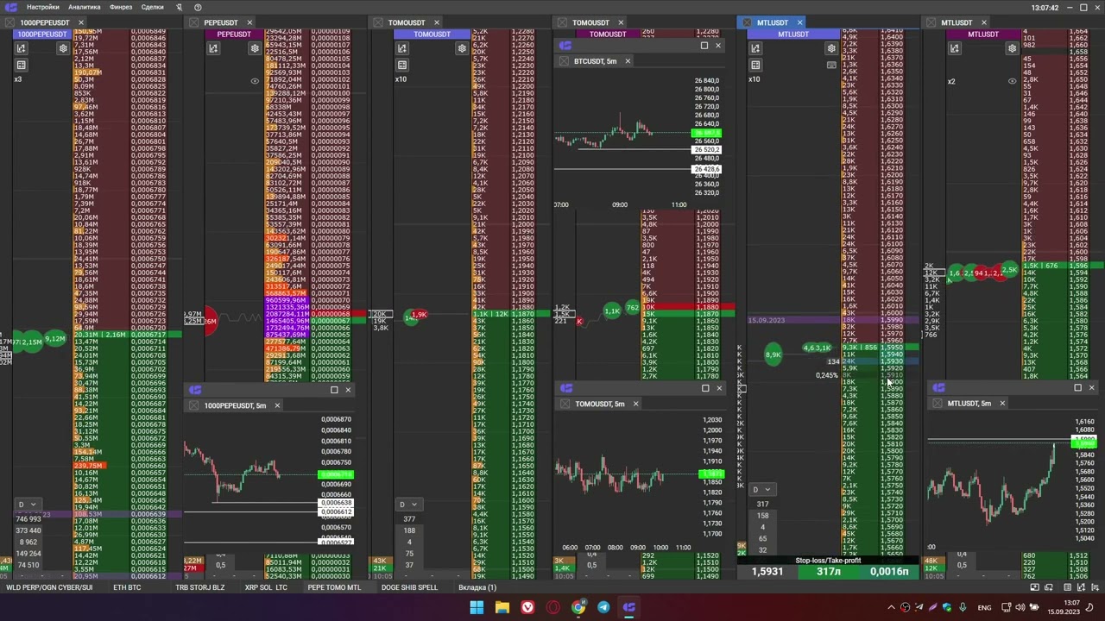This screenshot has height=621, width=1105.
Task: Select the highlighted MTLUSDT tab
Action: [x=772, y=22]
